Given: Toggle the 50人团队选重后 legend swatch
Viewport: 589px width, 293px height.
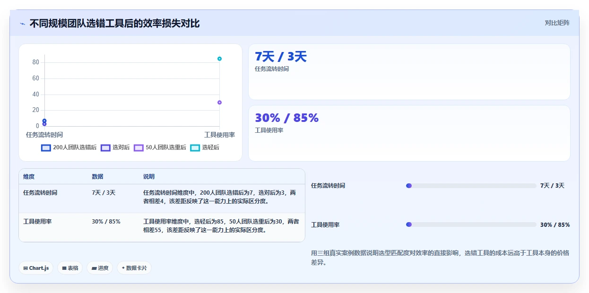Looking at the screenshot, I should coord(139,147).
